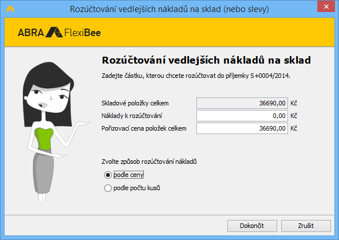Focus the 'Náklady k rozúčtování' input field

[242, 116]
